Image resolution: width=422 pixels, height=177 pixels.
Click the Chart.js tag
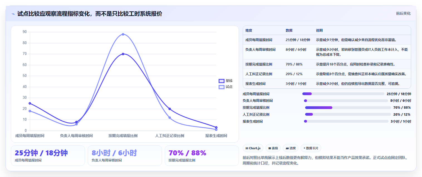(x=253, y=148)
